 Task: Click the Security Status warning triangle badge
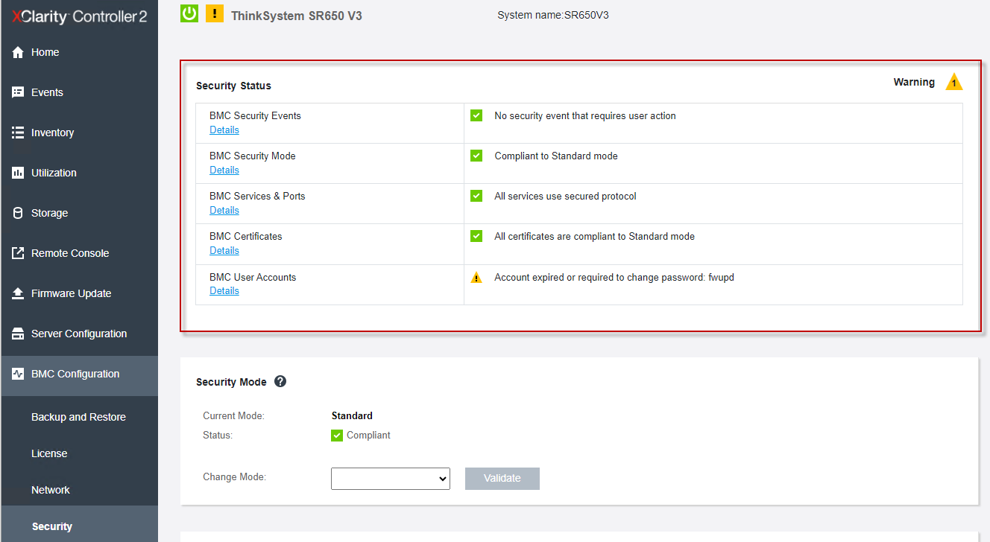pos(953,83)
